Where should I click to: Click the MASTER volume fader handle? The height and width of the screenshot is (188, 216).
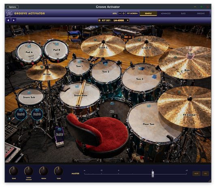[153, 174]
